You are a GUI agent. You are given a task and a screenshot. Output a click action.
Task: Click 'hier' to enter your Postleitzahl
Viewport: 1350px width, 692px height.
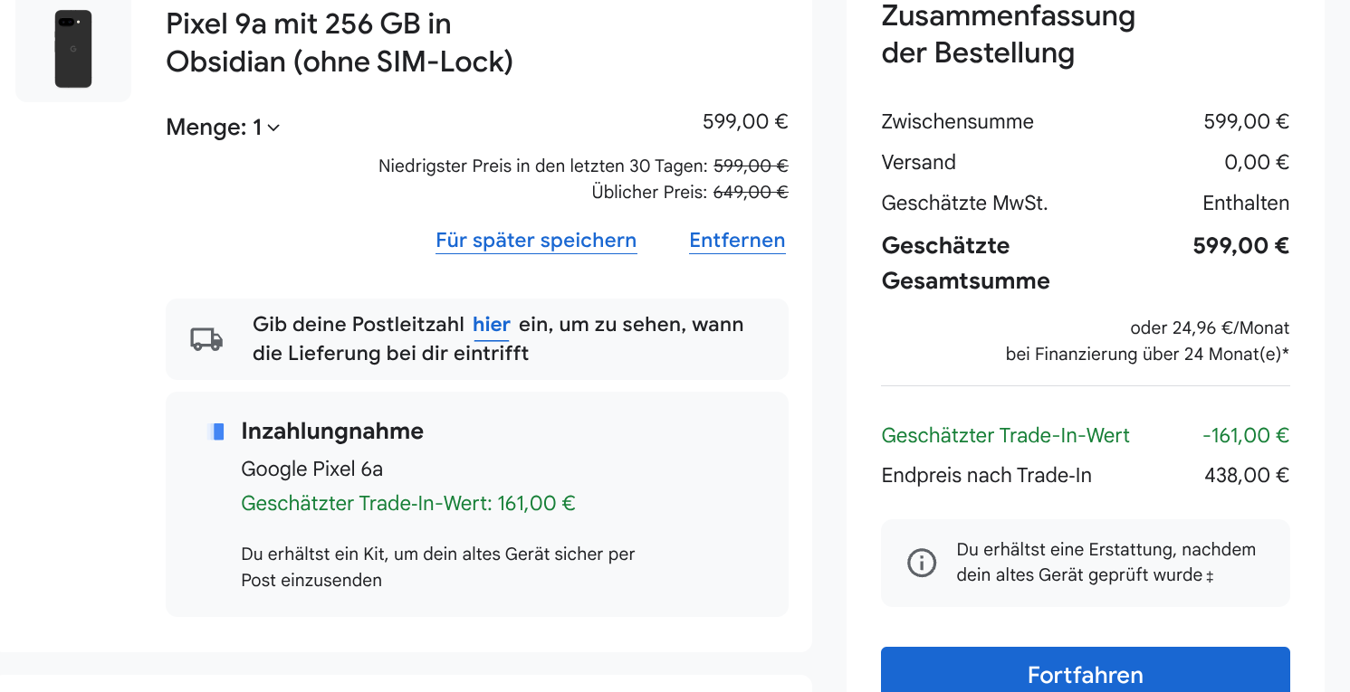[x=492, y=325]
